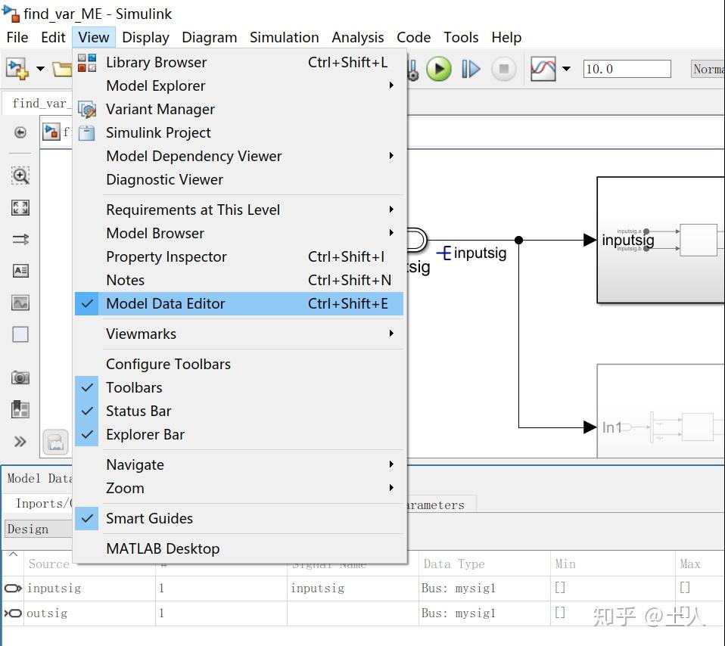The width and height of the screenshot is (725, 646).
Task: Select the Annotation text tool icon
Action: (x=20, y=270)
